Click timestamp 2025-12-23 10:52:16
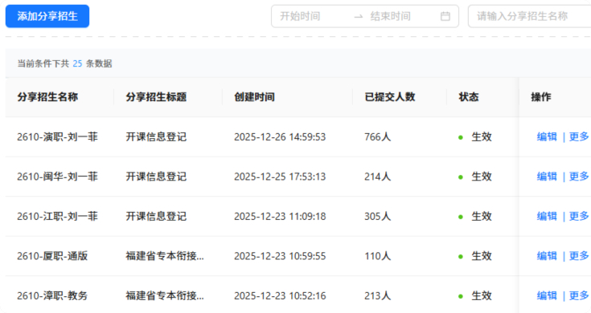Viewport: 591px width, 313px height. click(280, 295)
